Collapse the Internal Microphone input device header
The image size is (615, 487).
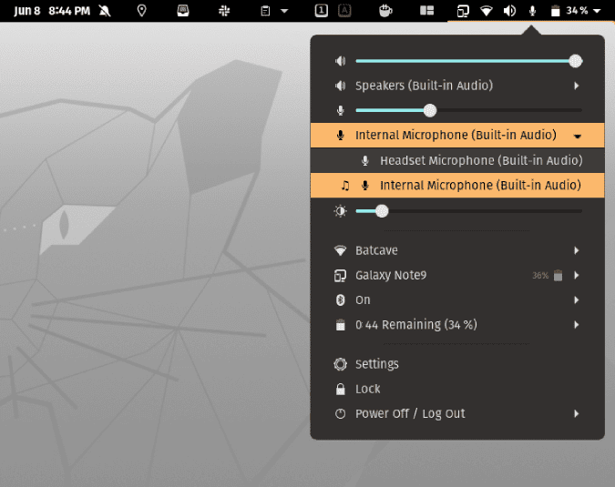[x=457, y=135]
